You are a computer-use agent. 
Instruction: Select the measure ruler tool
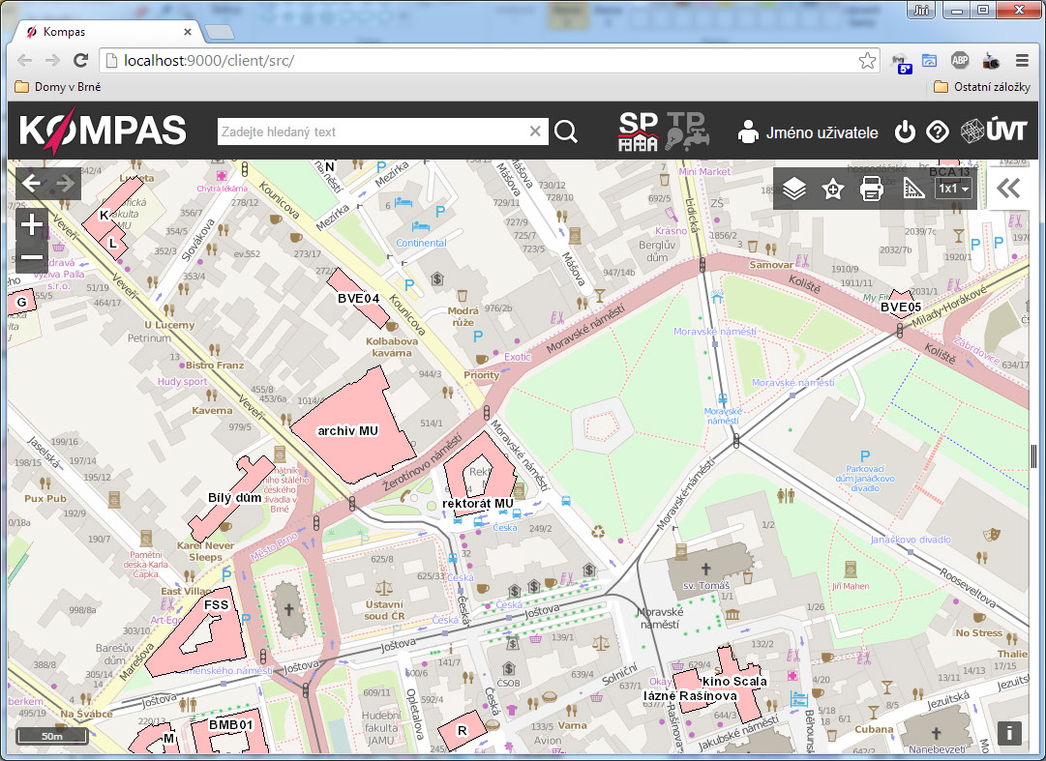[913, 189]
